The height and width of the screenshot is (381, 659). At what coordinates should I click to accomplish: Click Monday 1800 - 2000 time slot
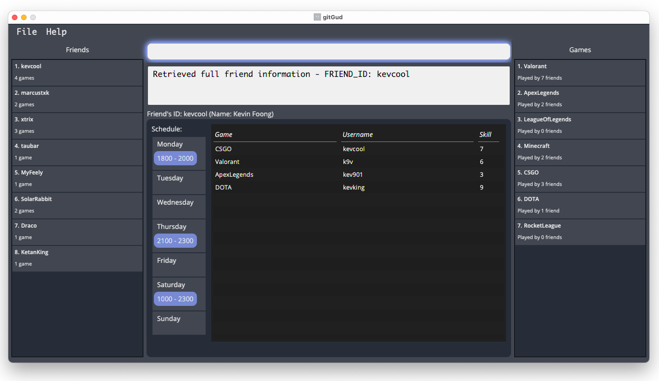(175, 158)
